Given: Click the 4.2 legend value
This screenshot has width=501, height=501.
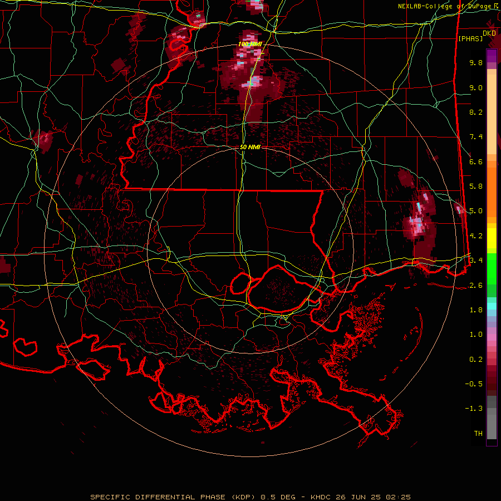Looking at the screenshot, I should pos(476,236).
